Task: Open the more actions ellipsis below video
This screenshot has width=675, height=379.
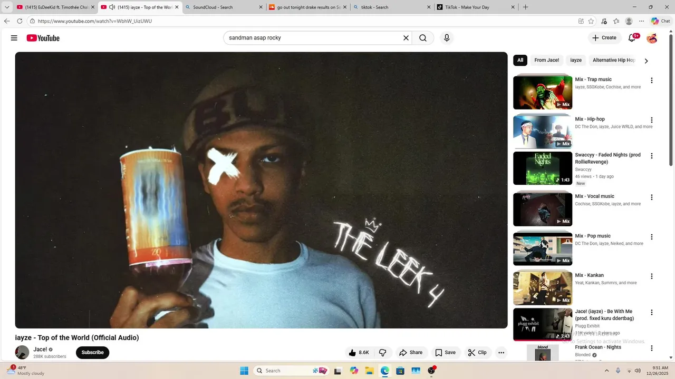Action: pyautogui.click(x=501, y=353)
